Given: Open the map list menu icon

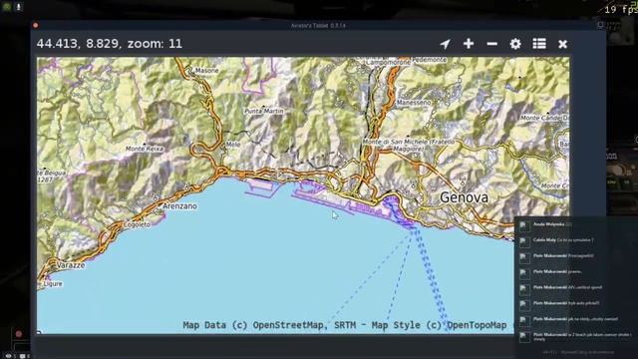Looking at the screenshot, I should click(x=539, y=44).
